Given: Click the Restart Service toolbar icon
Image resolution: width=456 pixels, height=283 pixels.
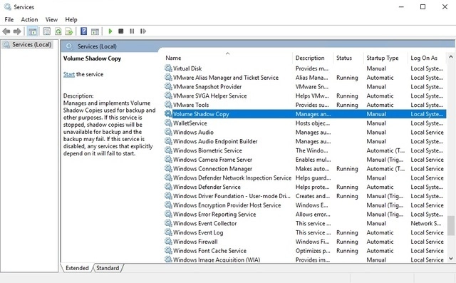Looking at the screenshot, I should 142,31.
